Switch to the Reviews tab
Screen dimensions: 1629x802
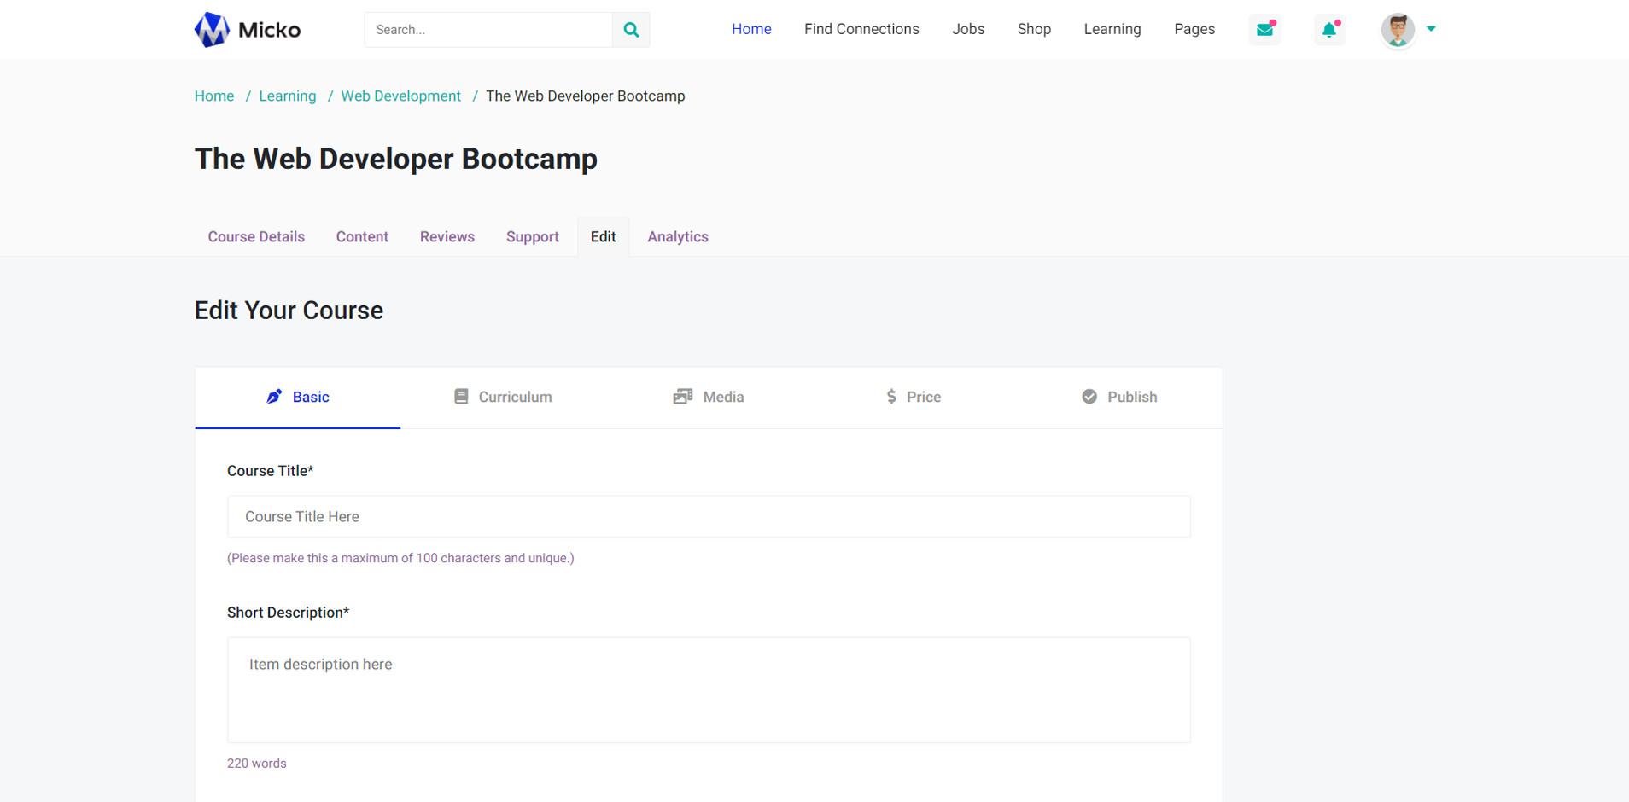coord(447,237)
